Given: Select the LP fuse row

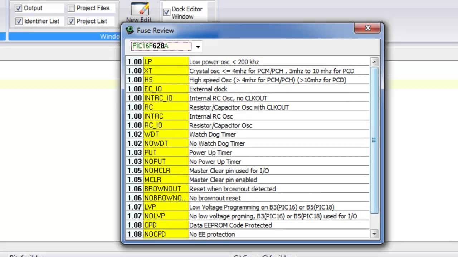Looking at the screenshot, I should coord(248,62).
